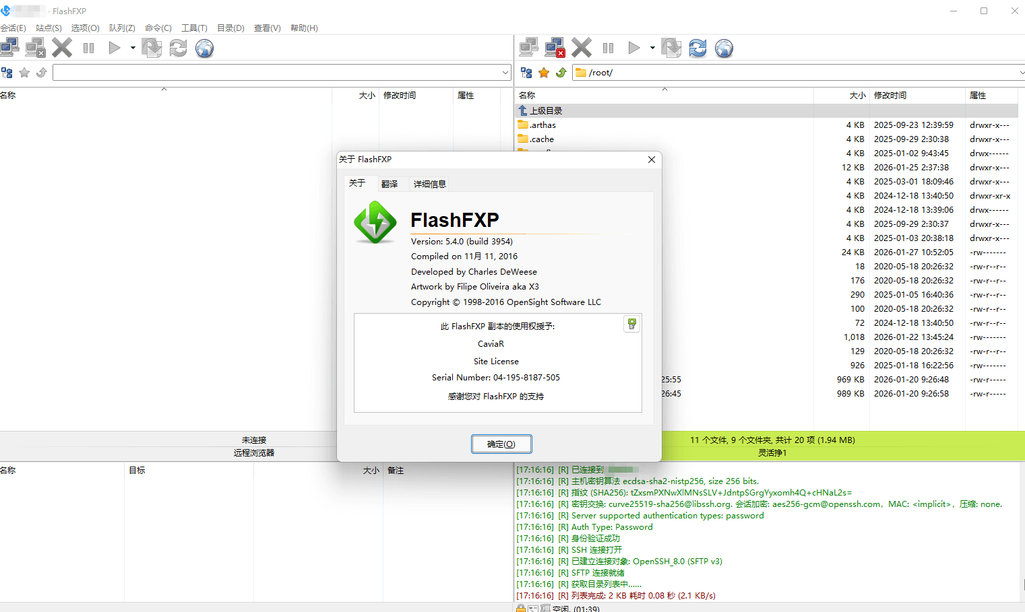Open the .cache folder in remote pane
Viewport: 1025px width, 612px height.
tap(541, 139)
